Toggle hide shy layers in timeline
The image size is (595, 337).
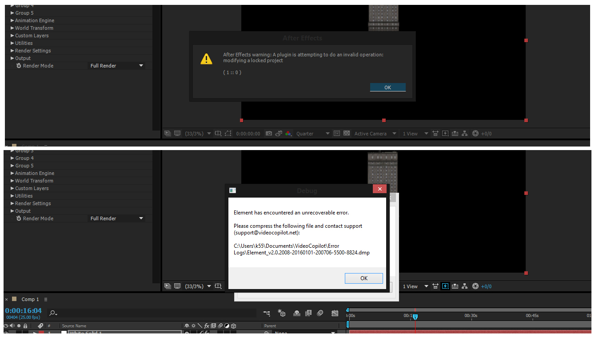click(x=297, y=313)
